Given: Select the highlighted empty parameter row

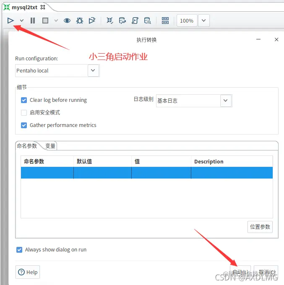Looking at the screenshot, I should pyautogui.click(x=147, y=173).
